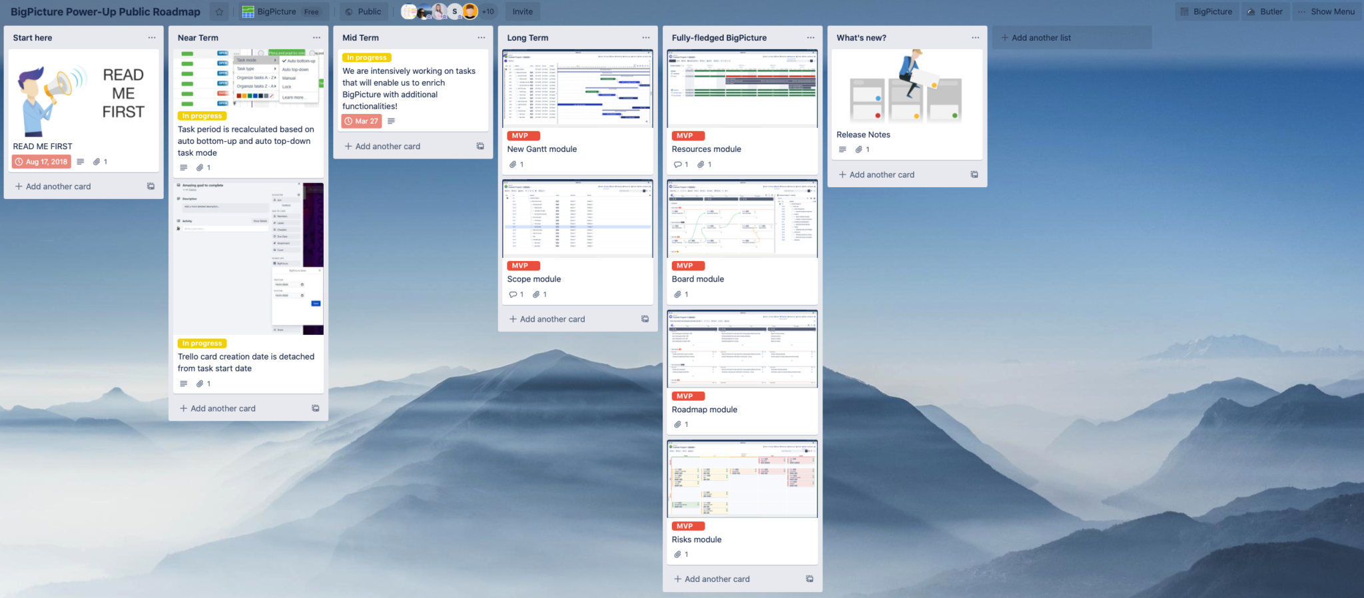
Task: Open list actions menu for Mid Term
Action: [x=481, y=38]
